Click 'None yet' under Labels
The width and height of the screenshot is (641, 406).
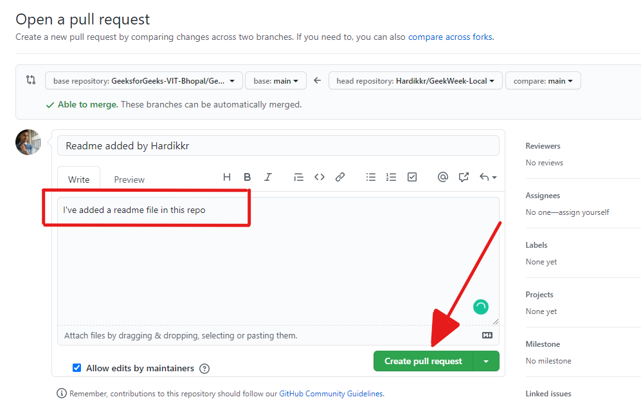(541, 261)
